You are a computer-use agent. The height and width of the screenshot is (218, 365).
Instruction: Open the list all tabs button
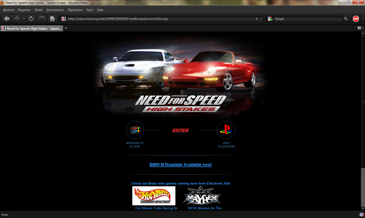(x=360, y=28)
